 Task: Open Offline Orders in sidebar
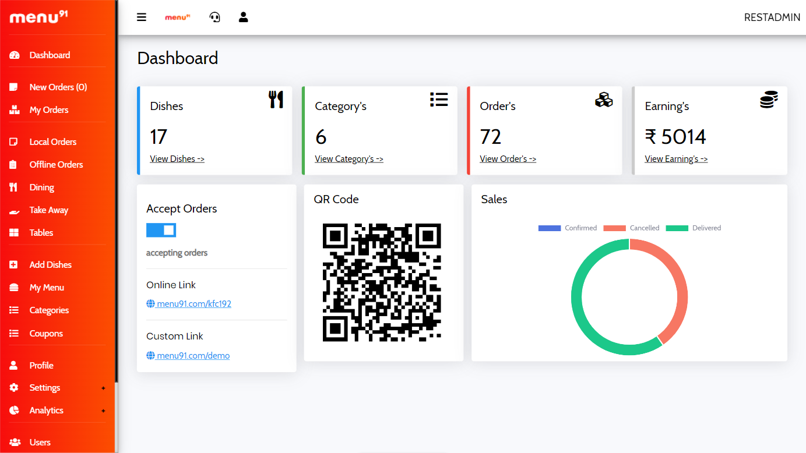[58, 165]
